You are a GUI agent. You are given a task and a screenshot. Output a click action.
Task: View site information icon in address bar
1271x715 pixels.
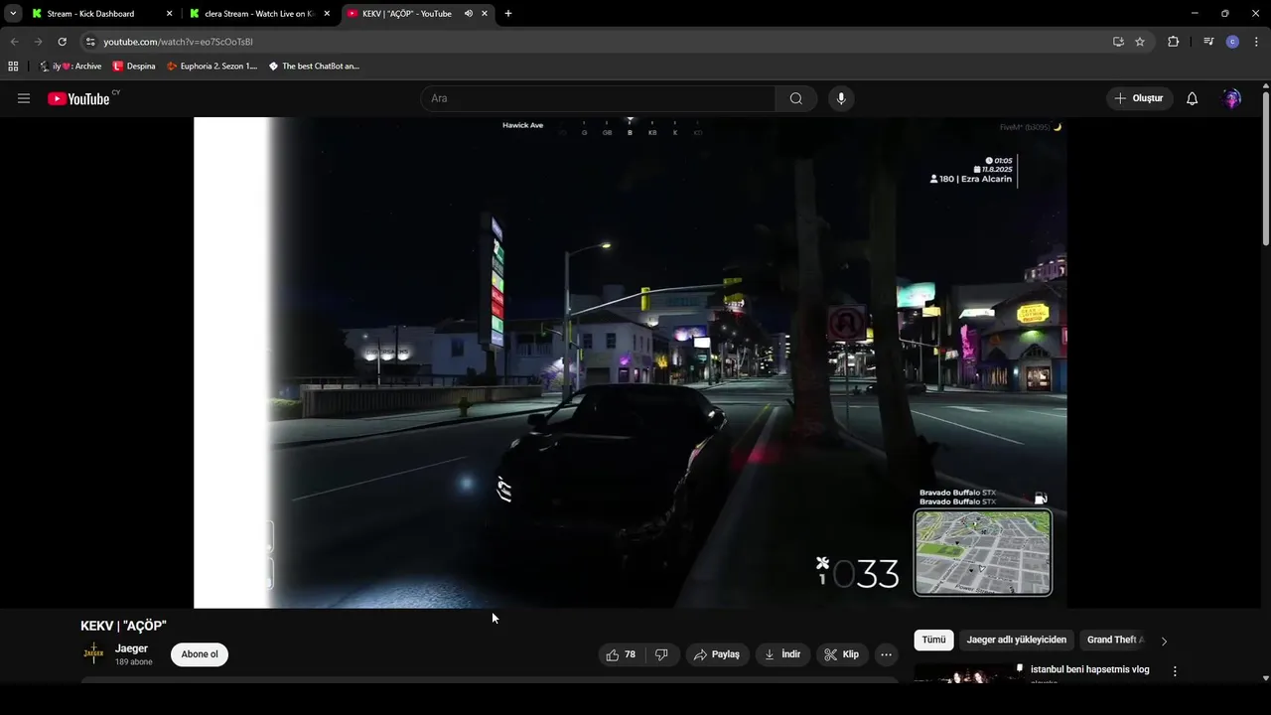coord(90,42)
